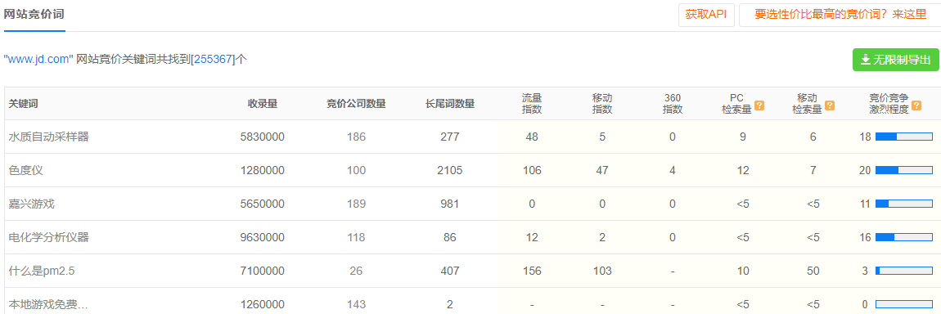Click competition bar for 水质自动采样器 row
941x314 pixels.
[x=904, y=137]
